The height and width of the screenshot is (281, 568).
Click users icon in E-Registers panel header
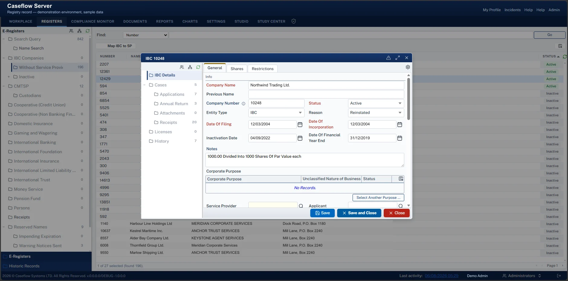71,31
